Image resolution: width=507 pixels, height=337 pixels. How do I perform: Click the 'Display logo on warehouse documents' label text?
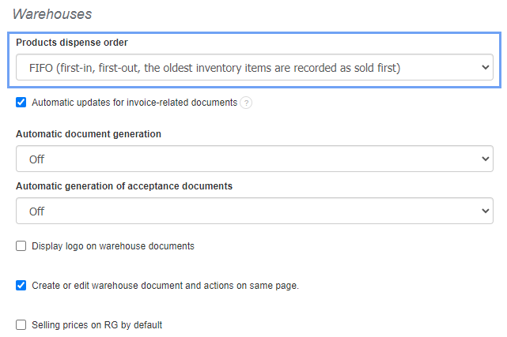(113, 246)
